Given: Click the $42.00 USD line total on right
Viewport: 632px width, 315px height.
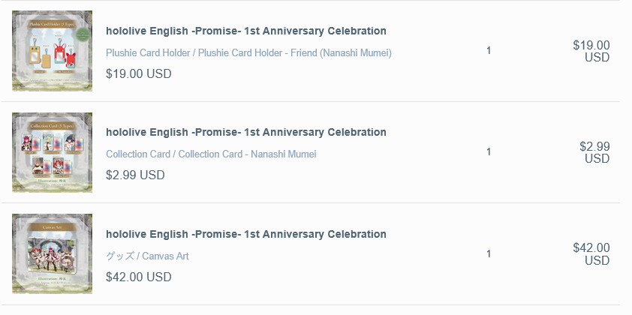Looking at the screenshot, I should pos(591,253).
